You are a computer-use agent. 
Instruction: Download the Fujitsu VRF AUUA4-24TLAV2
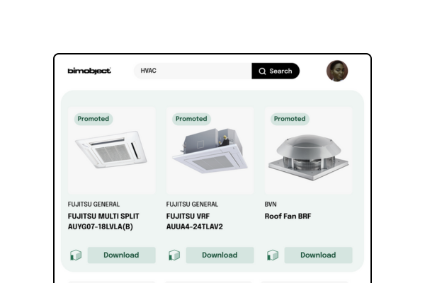tap(220, 255)
